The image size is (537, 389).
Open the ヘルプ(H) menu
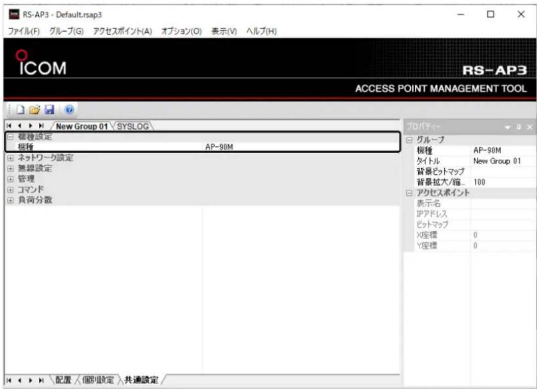[x=261, y=31]
